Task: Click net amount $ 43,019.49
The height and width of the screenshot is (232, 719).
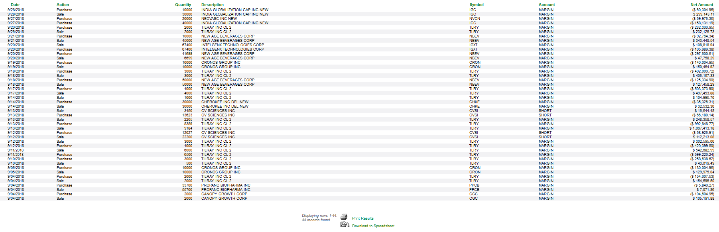Action: coord(704,163)
